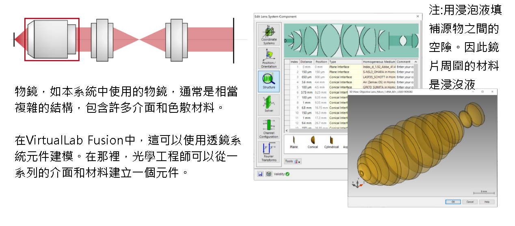Select the '3.6 mm' distance cell
Screen dimensions: 515x226
click(x=306, y=82)
